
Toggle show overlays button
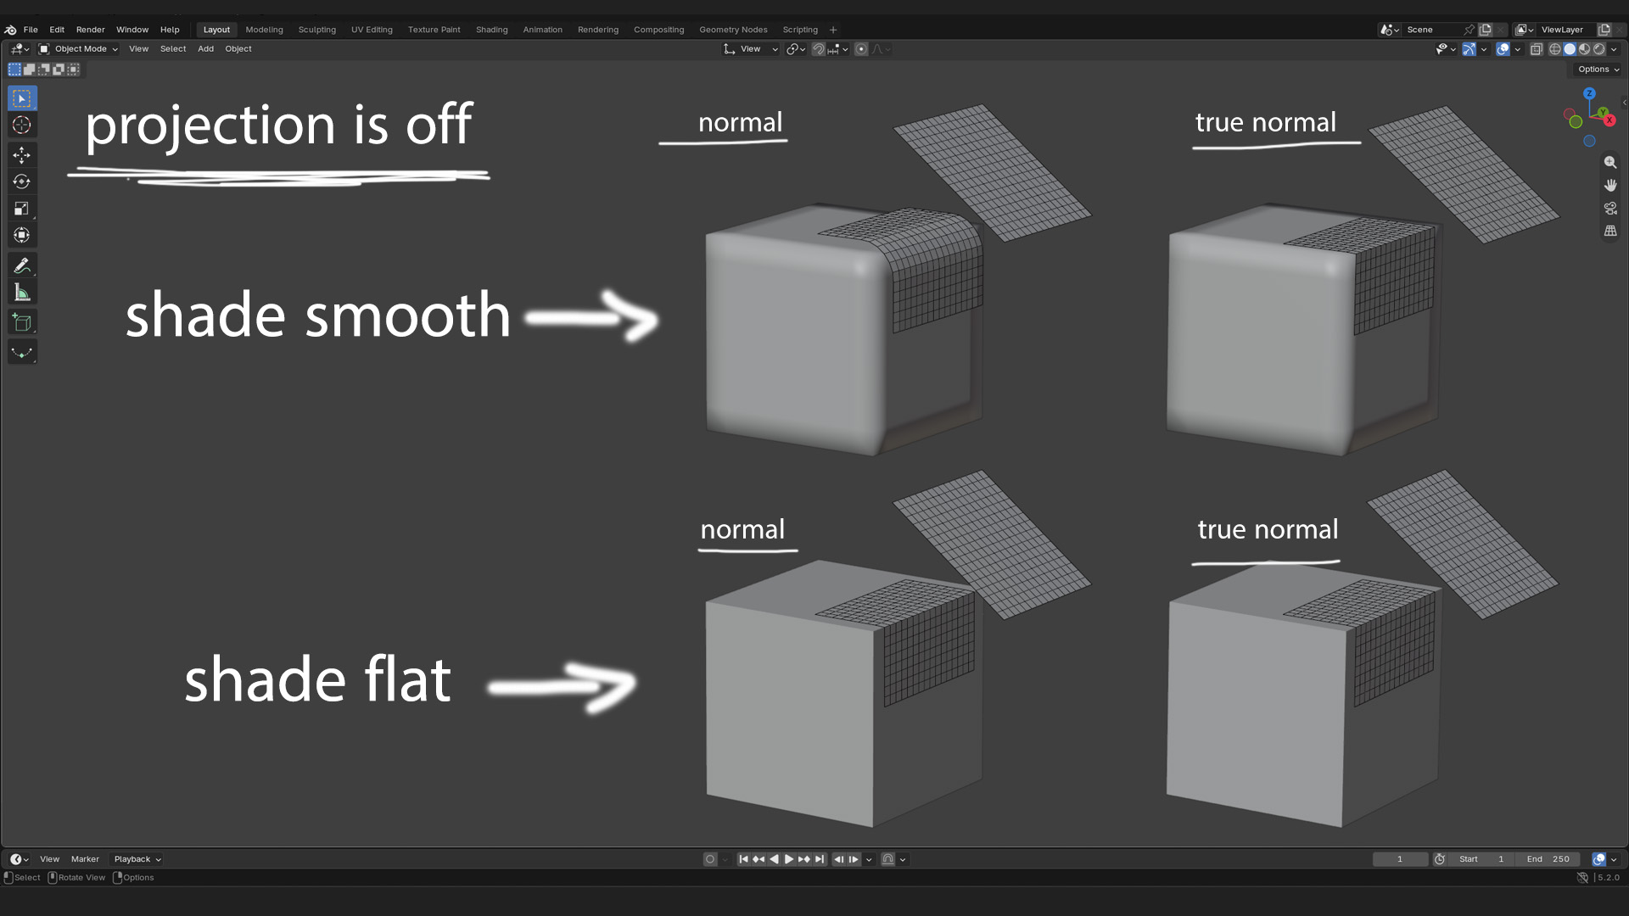1503,49
